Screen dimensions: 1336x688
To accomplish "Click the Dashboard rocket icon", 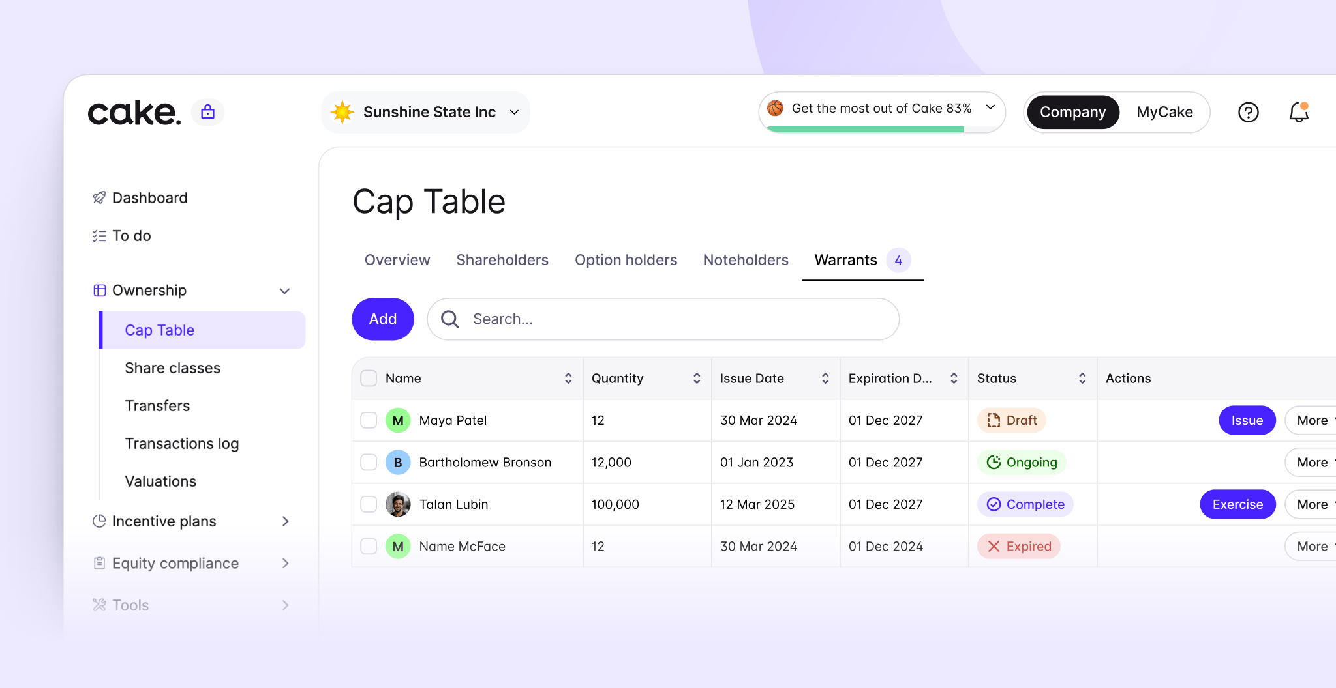I will (99, 197).
